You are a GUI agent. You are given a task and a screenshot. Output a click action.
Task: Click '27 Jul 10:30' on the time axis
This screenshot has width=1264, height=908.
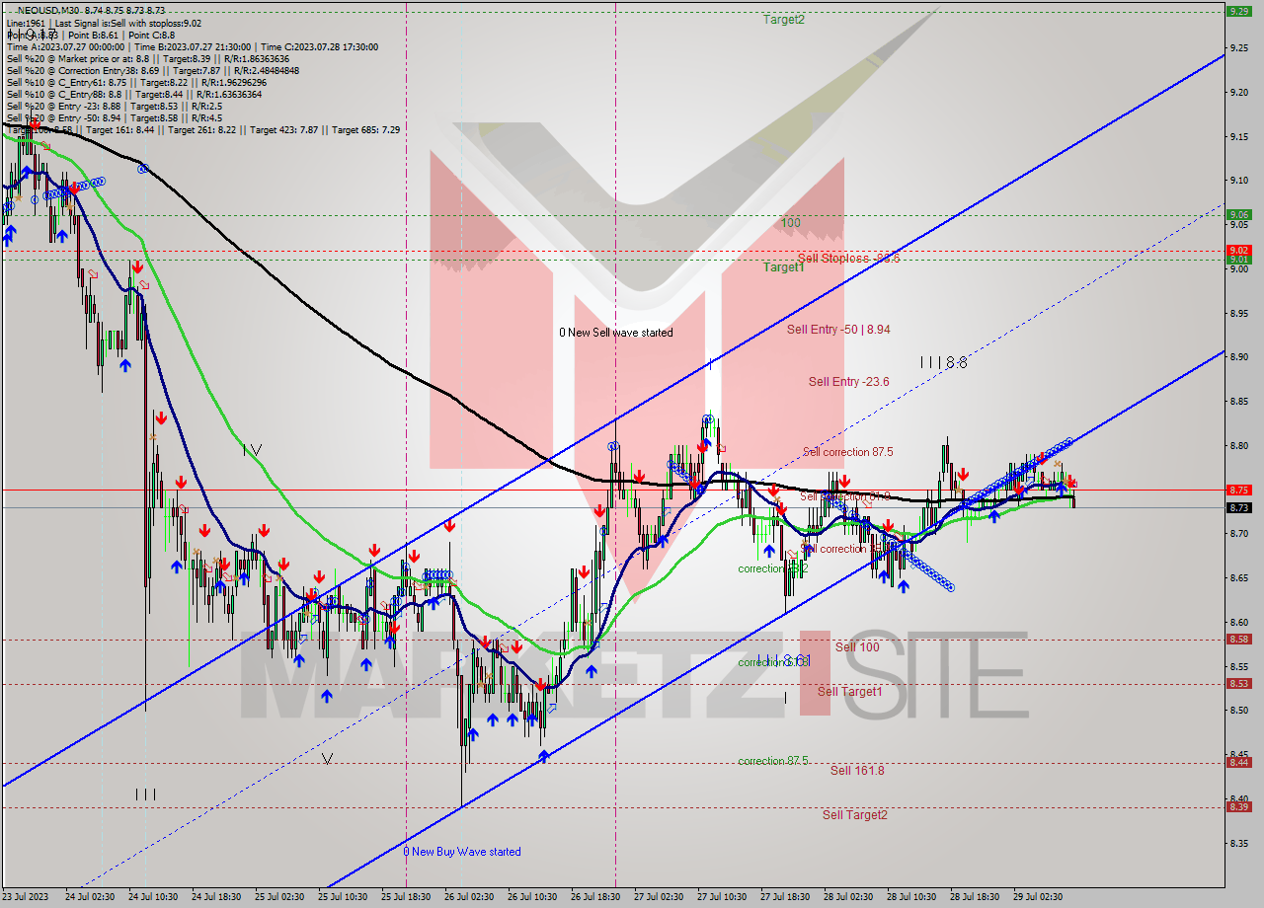pyautogui.click(x=720, y=897)
